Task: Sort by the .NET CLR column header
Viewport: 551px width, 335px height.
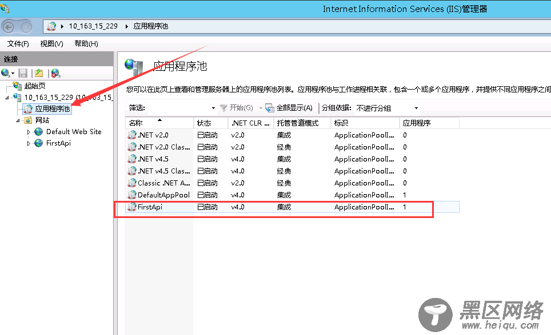Action: (251, 123)
